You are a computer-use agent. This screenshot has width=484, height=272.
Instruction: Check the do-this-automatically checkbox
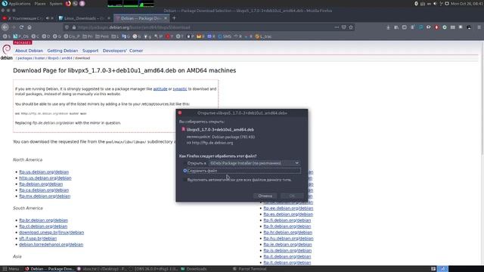tap(185, 180)
